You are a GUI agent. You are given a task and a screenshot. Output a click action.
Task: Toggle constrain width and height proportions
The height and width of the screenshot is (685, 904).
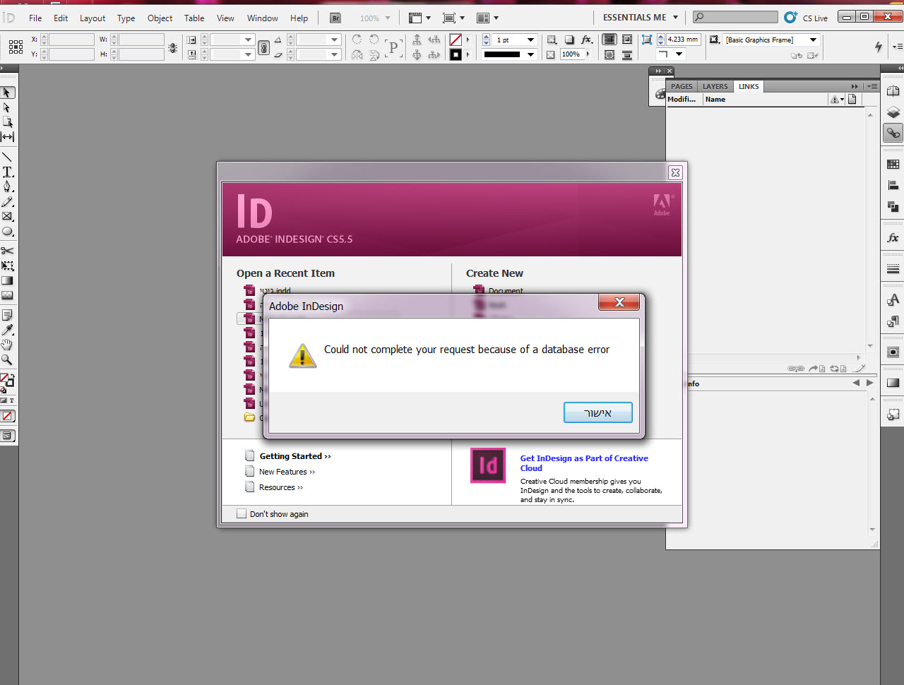tap(173, 47)
